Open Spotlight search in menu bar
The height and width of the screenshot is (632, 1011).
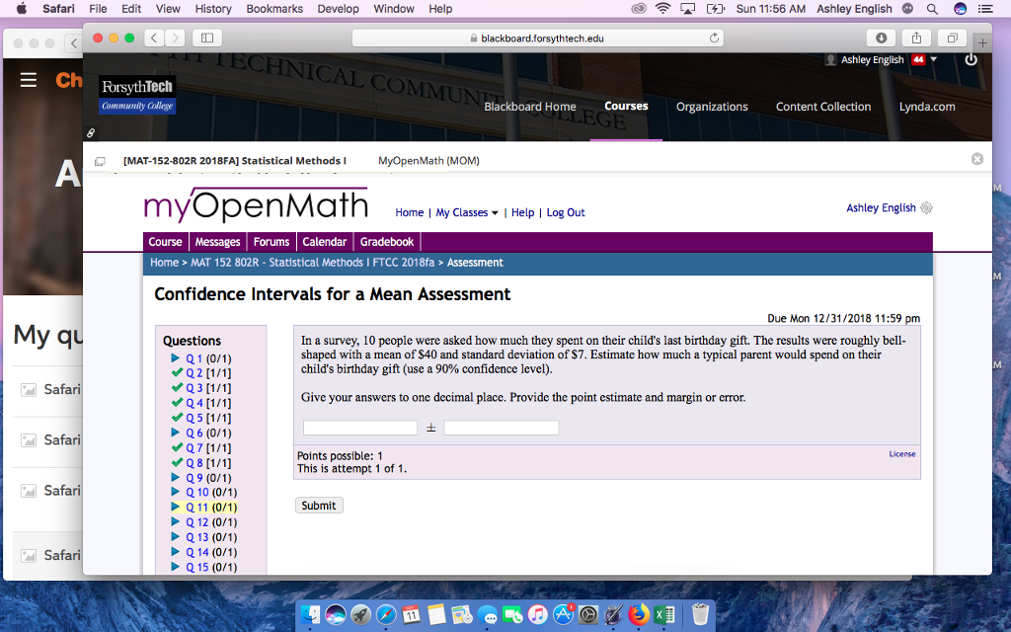(x=932, y=9)
